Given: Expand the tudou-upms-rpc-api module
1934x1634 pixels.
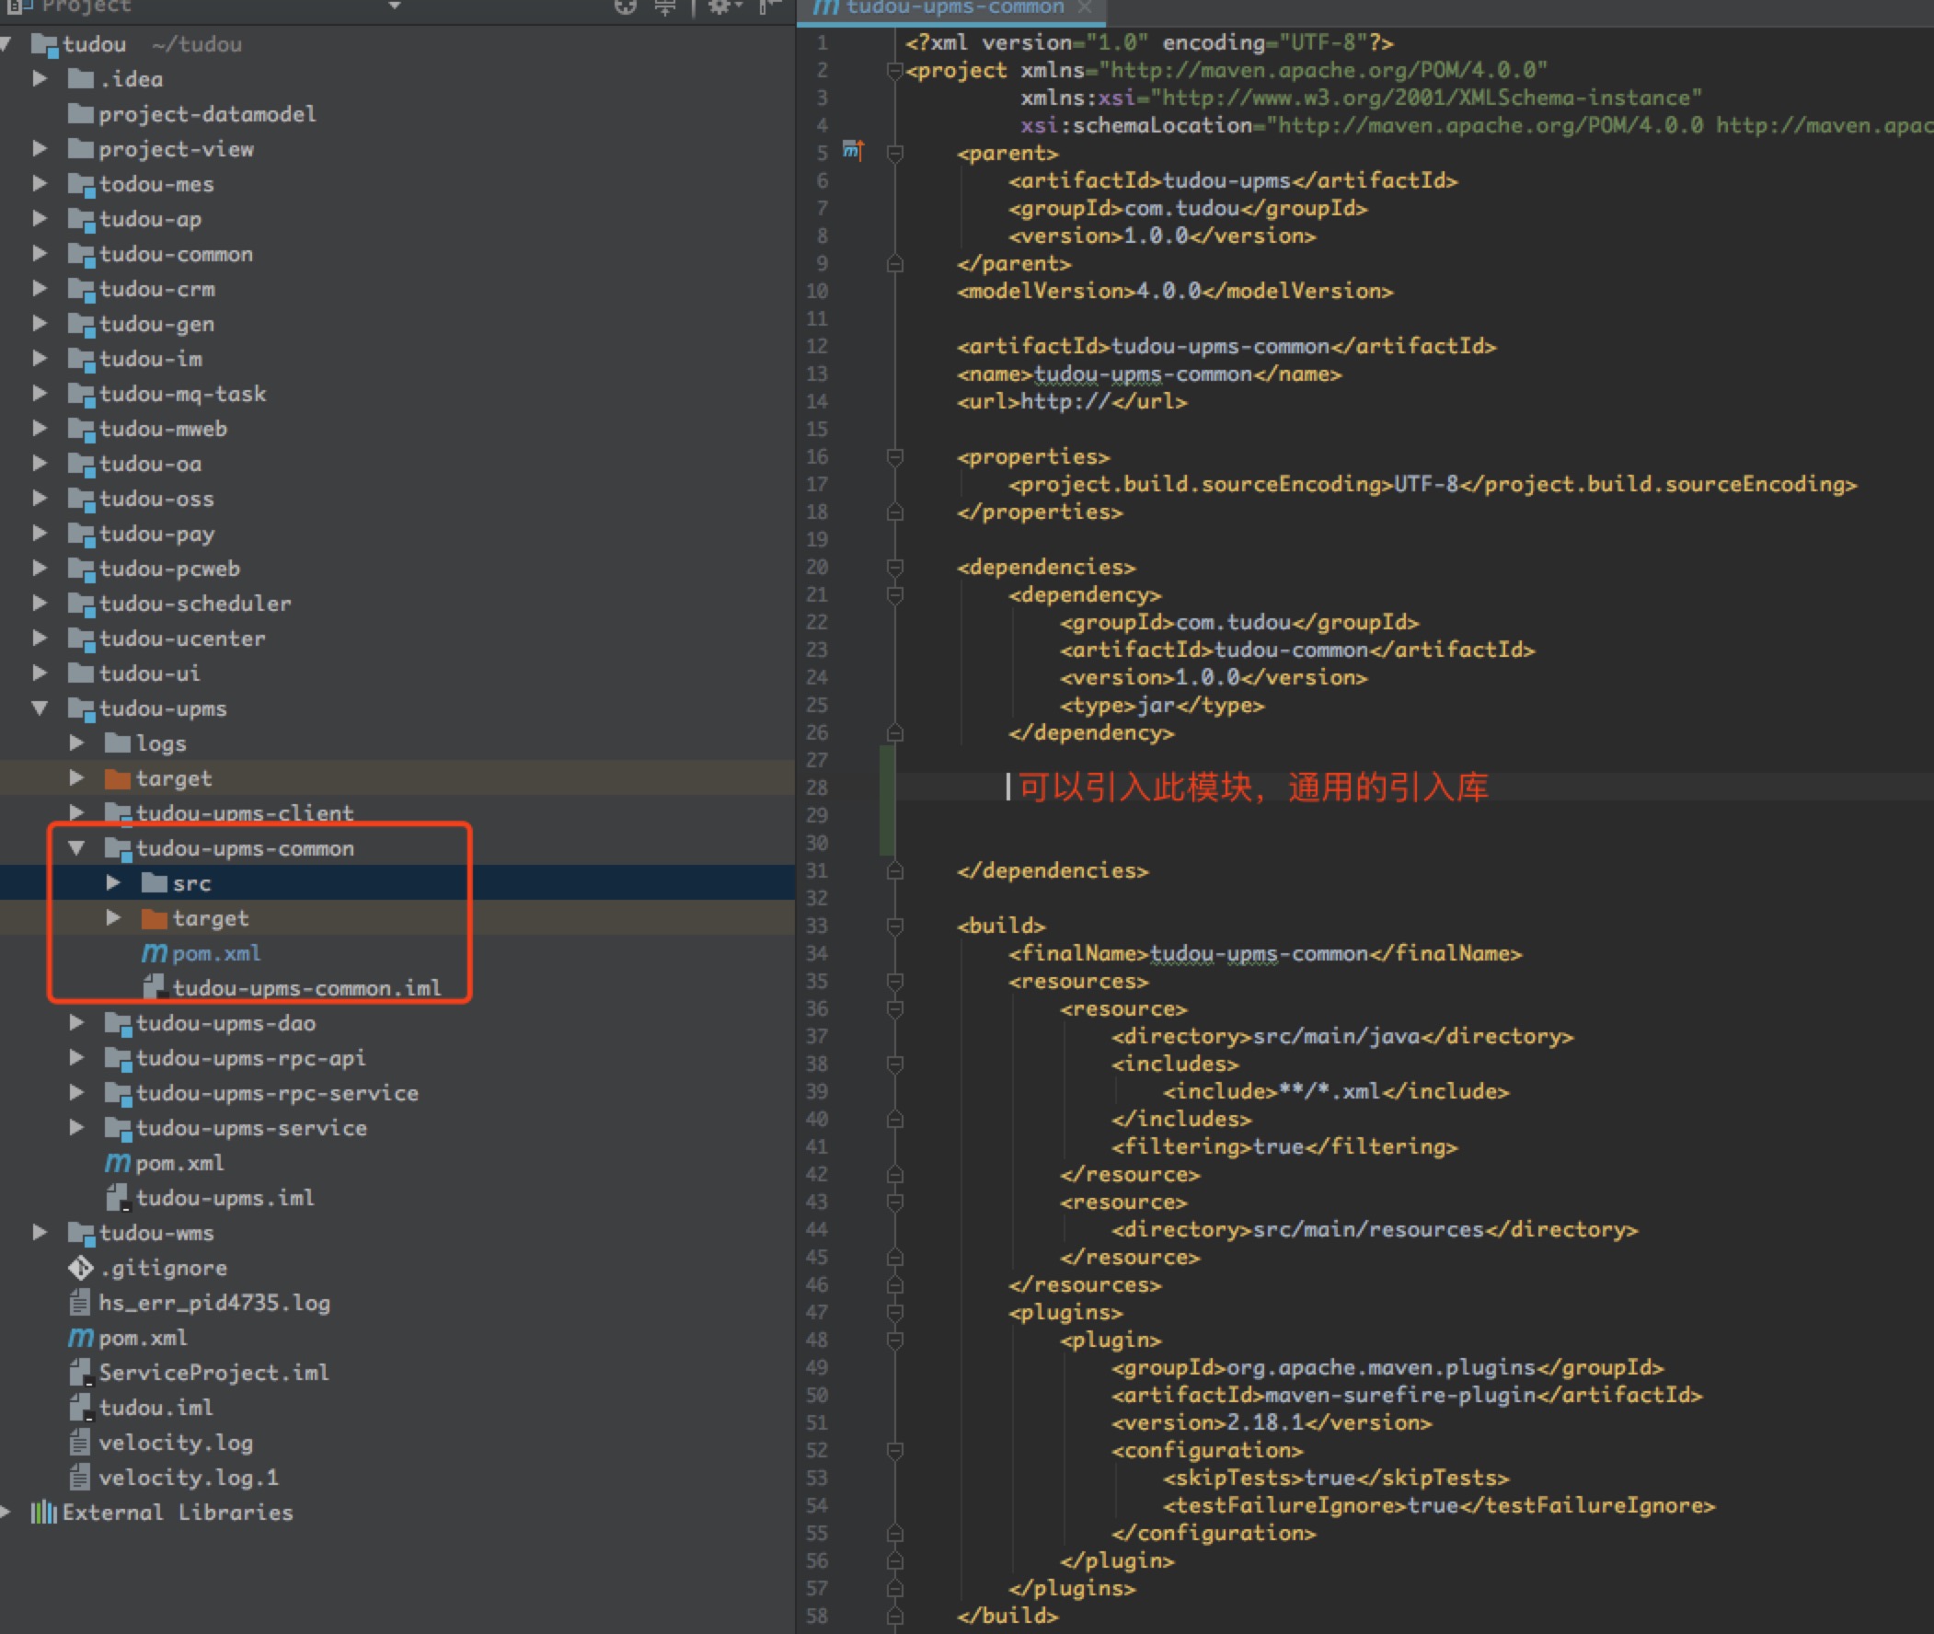Looking at the screenshot, I should pos(77,1058).
